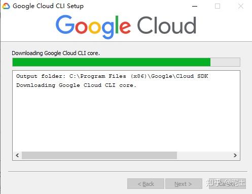
Task: Click the word Cloud in the header logo
Action: pyautogui.click(x=167, y=25)
